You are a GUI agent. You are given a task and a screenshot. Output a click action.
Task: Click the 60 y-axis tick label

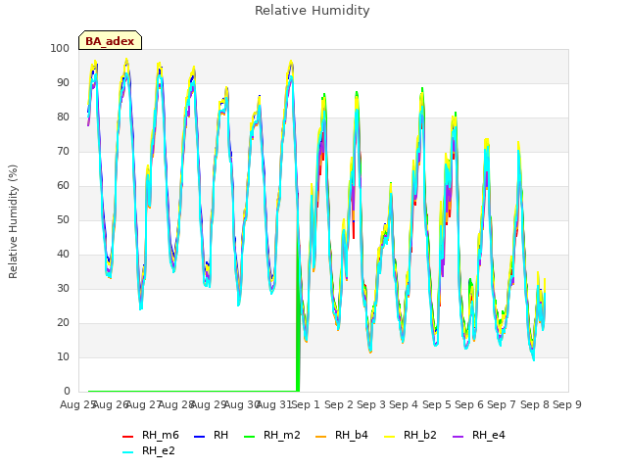[63, 185]
